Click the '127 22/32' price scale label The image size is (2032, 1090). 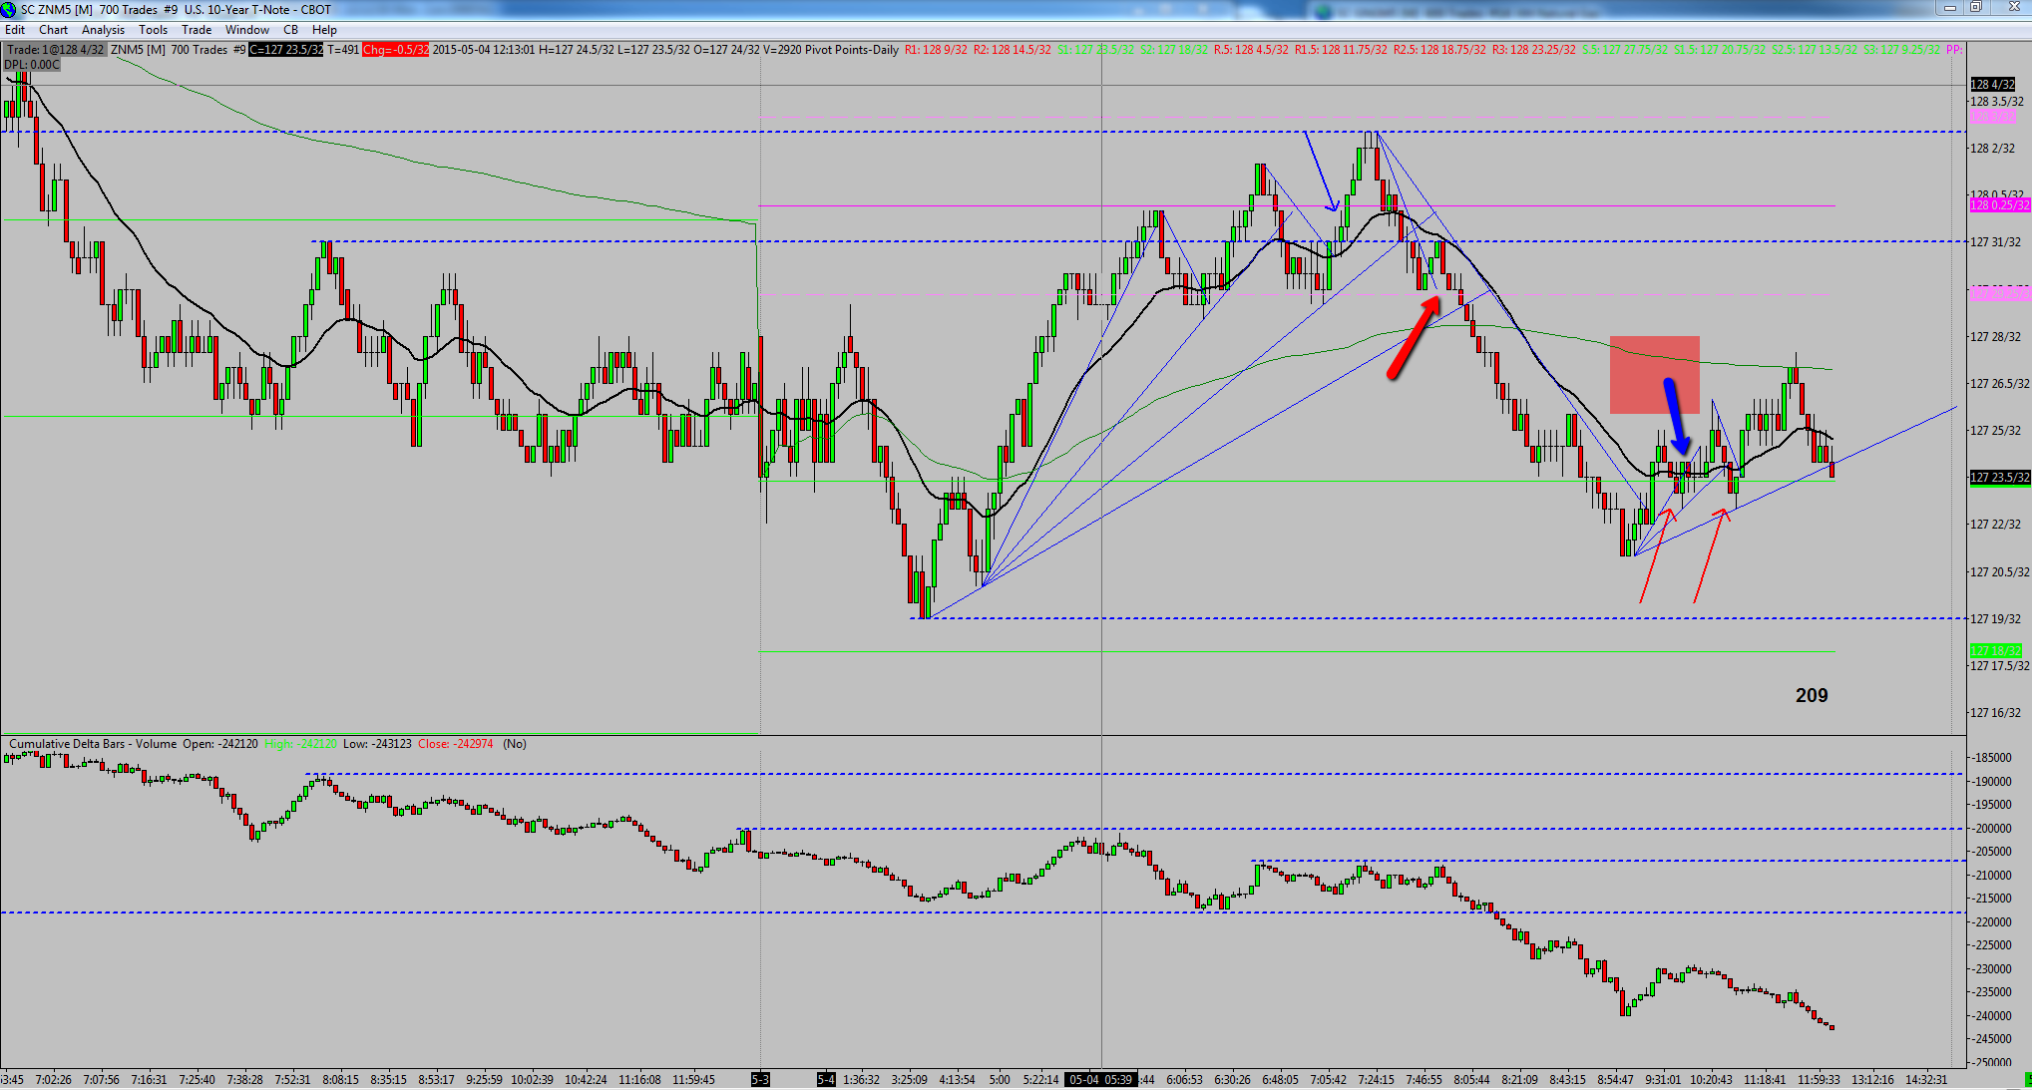click(1996, 525)
